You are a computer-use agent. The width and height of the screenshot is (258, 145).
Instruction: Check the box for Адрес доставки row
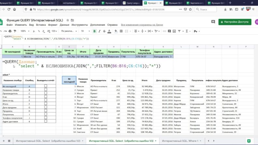[x=46, y=121]
